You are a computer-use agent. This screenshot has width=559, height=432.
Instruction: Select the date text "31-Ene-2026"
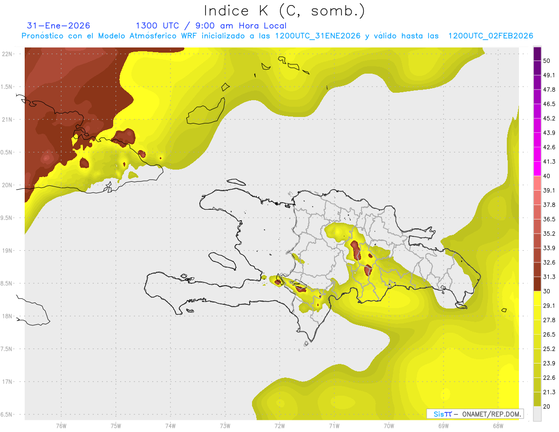click(59, 26)
